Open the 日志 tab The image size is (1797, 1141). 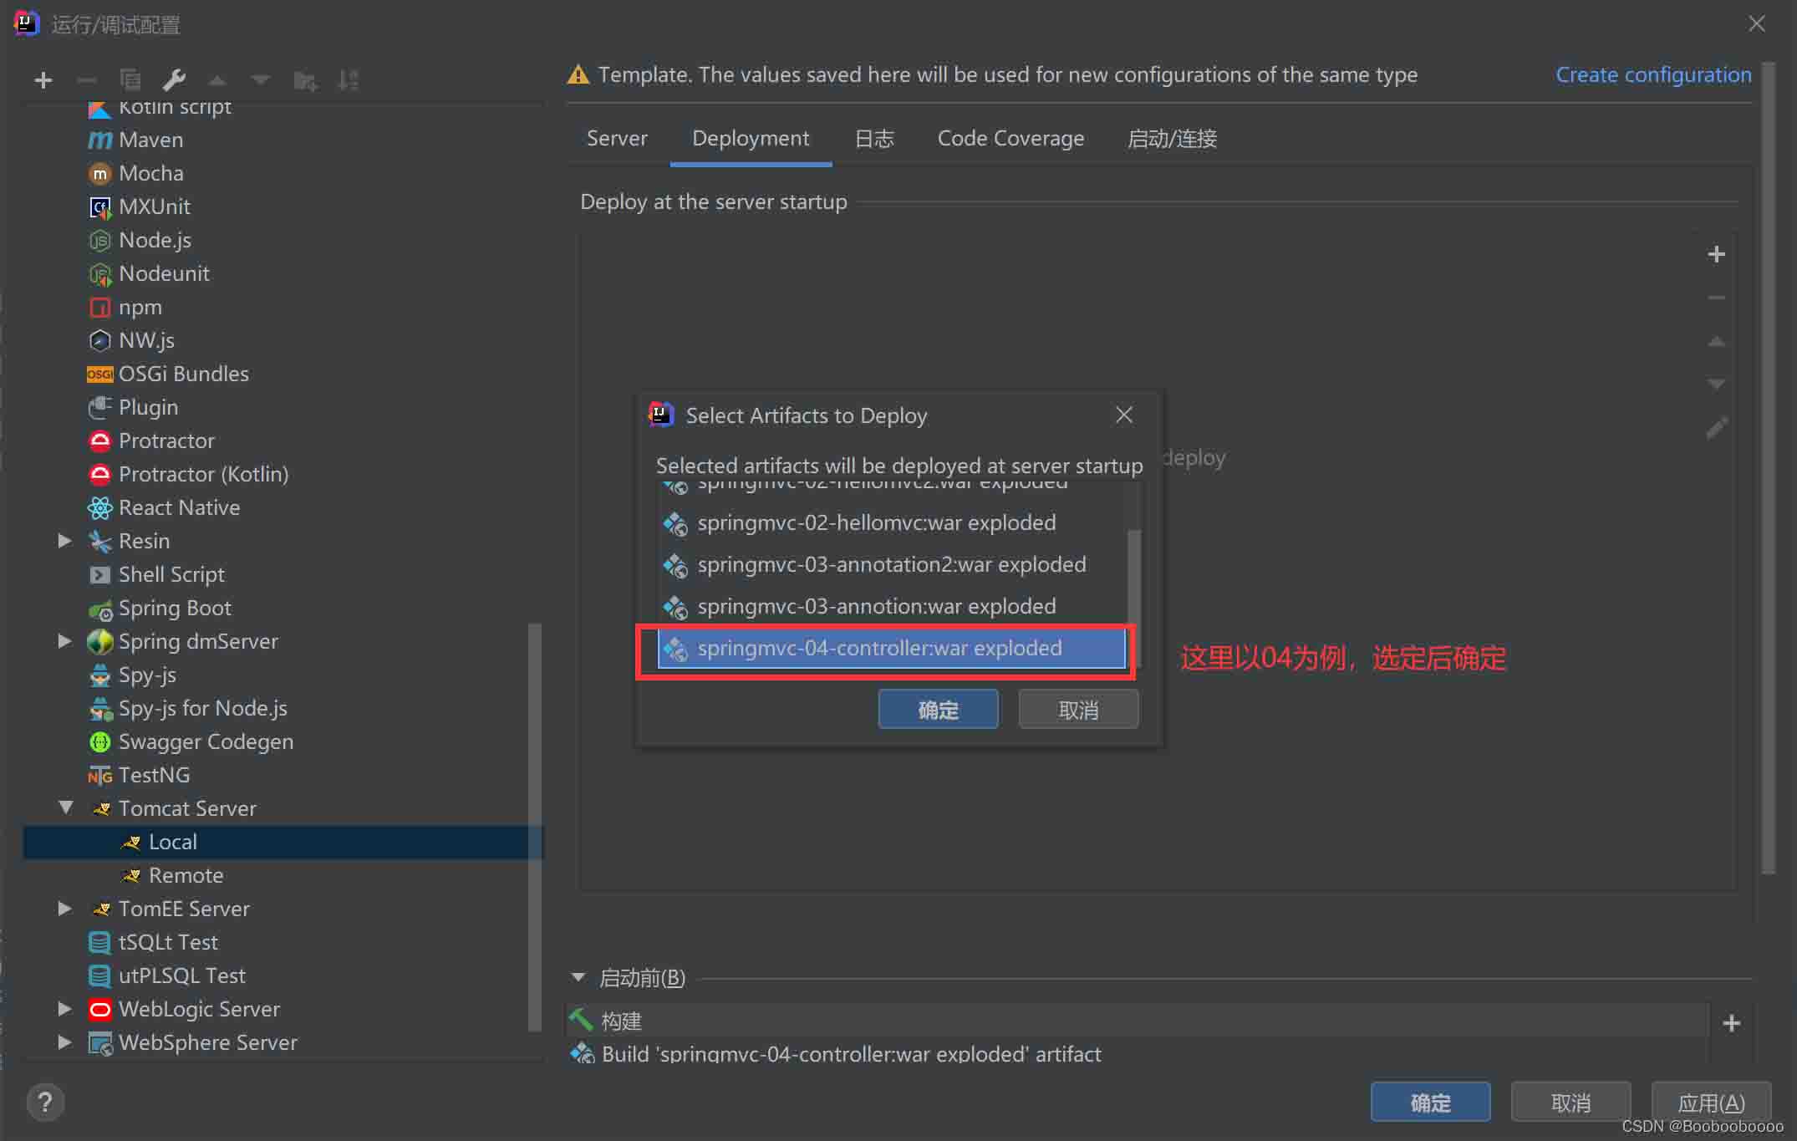[x=874, y=139]
